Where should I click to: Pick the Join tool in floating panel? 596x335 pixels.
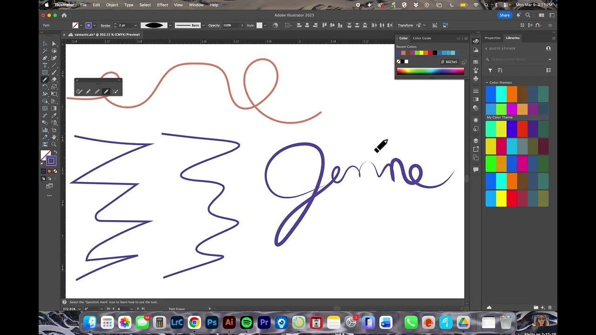click(x=115, y=92)
